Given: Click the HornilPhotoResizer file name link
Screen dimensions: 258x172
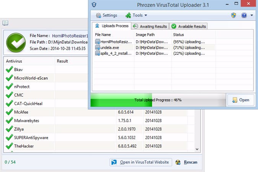Looking at the screenshot, I should [x=70, y=36].
